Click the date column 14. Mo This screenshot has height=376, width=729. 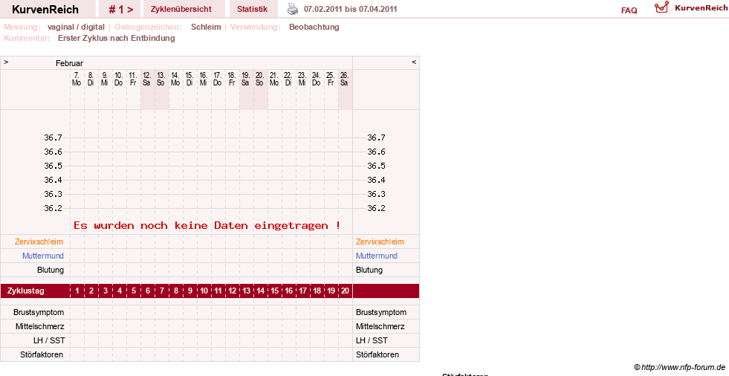tap(175, 79)
